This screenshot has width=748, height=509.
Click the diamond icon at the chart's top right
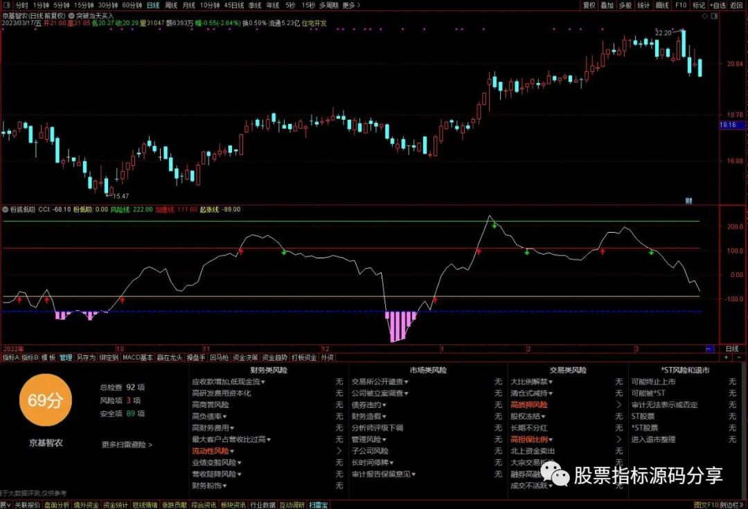pos(705,16)
